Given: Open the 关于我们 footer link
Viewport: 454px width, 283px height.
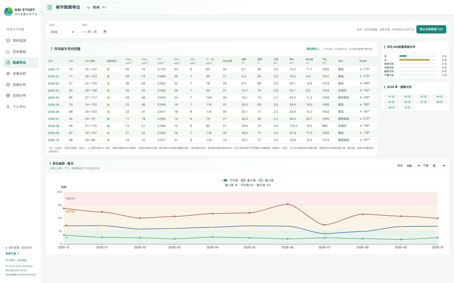Looking at the screenshot, I should pyautogui.click(x=10, y=260).
